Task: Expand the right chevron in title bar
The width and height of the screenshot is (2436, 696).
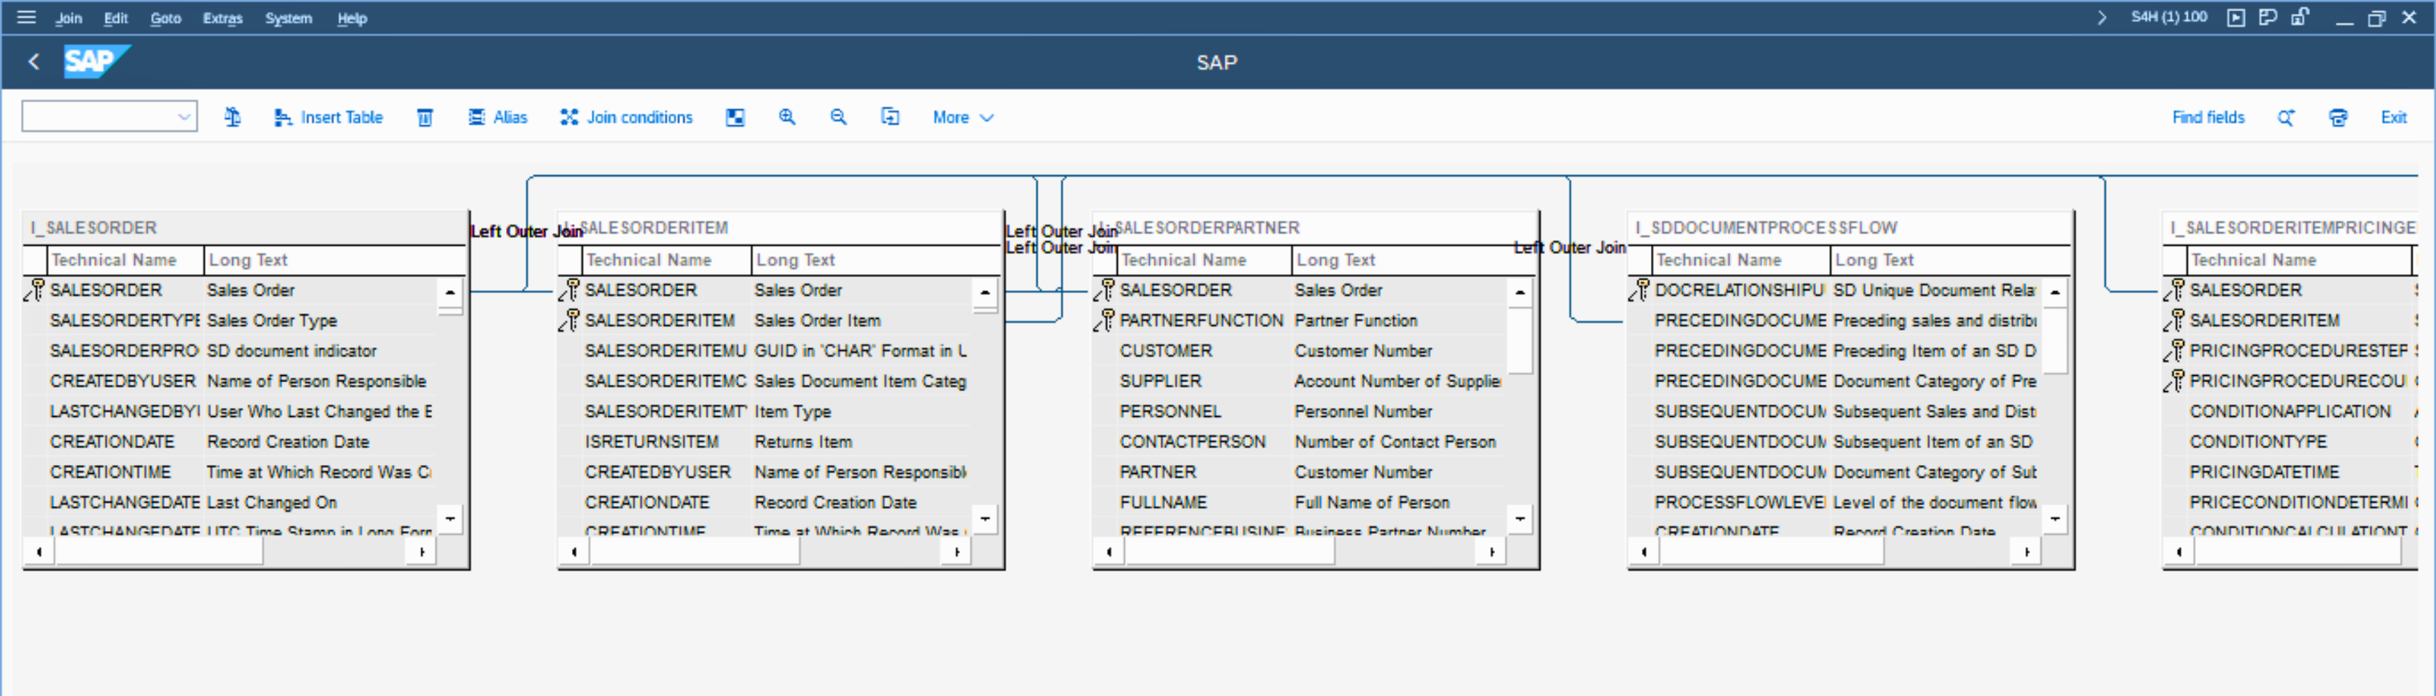Action: pos(2101,17)
